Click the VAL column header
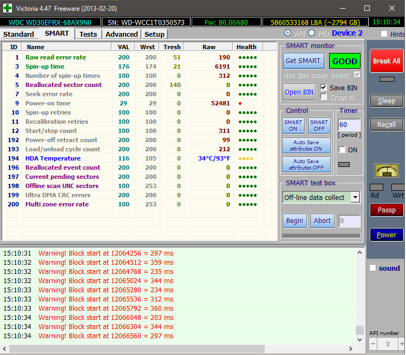The image size is (406, 355). [123, 47]
